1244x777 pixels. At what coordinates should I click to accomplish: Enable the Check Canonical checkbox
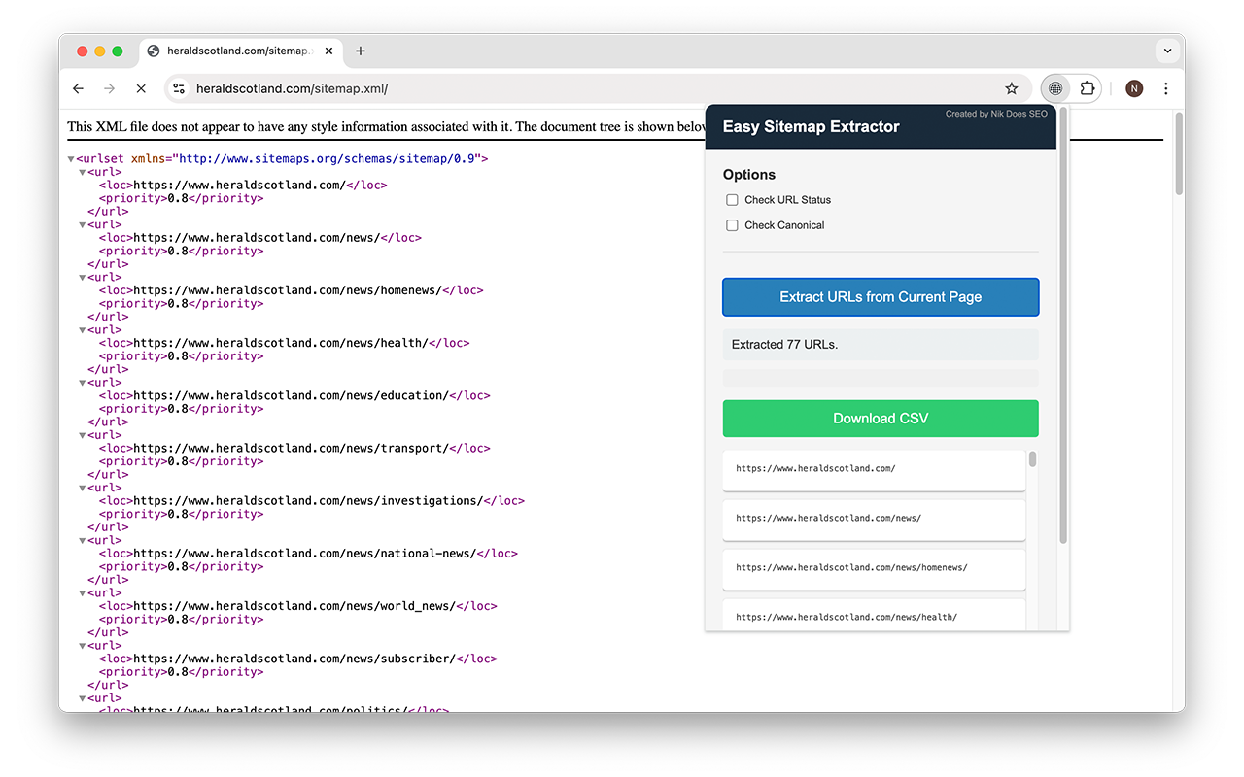[732, 224]
